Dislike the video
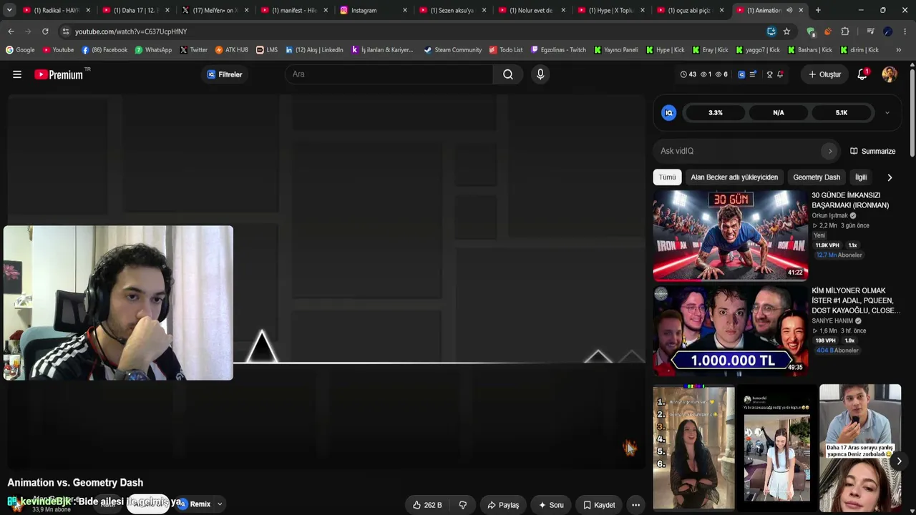The image size is (916, 515). (463, 505)
